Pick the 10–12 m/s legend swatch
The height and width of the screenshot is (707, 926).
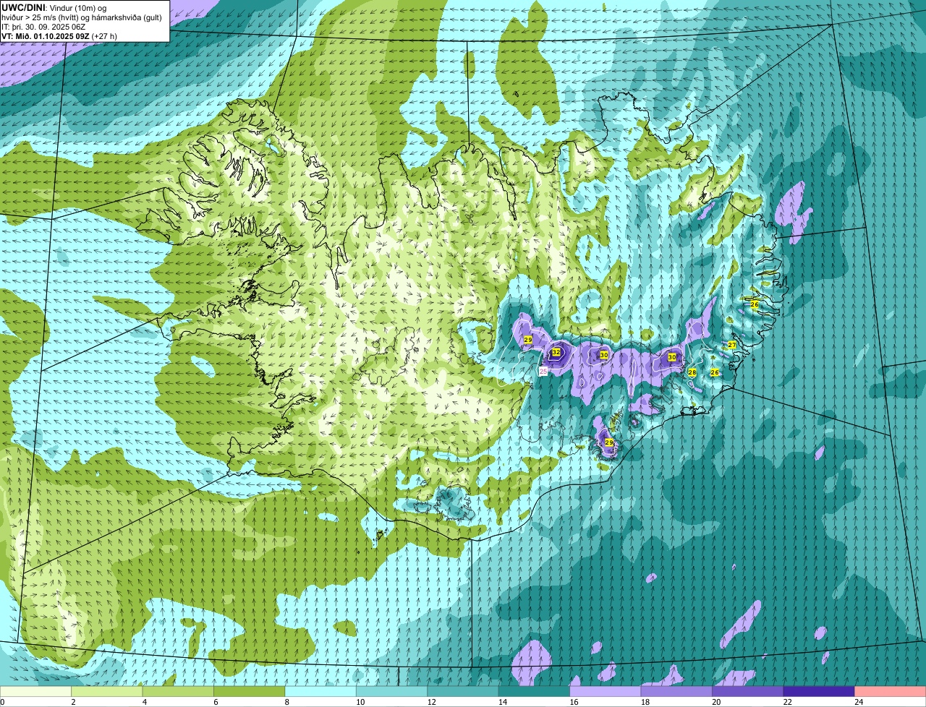tap(392, 691)
